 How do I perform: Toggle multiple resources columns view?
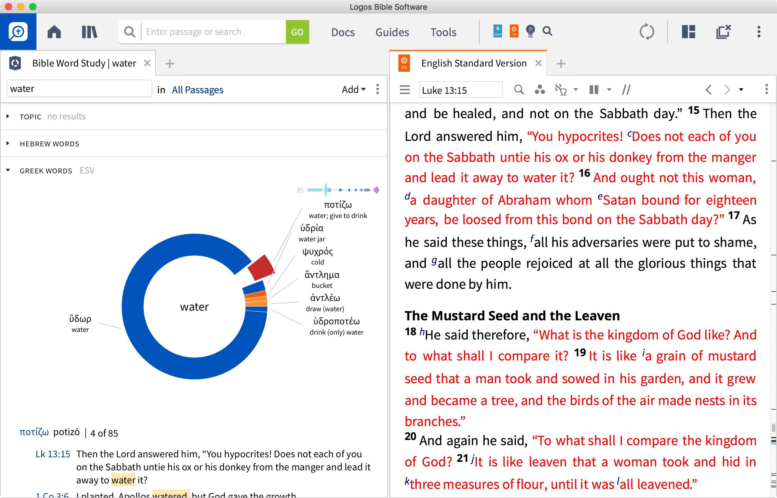point(594,90)
